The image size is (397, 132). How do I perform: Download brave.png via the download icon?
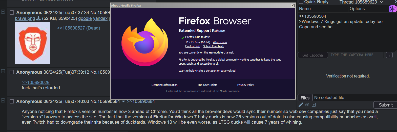[38, 18]
